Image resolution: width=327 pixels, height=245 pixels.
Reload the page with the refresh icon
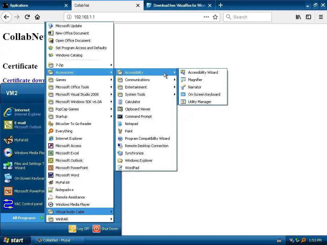pyautogui.click(x=27, y=17)
